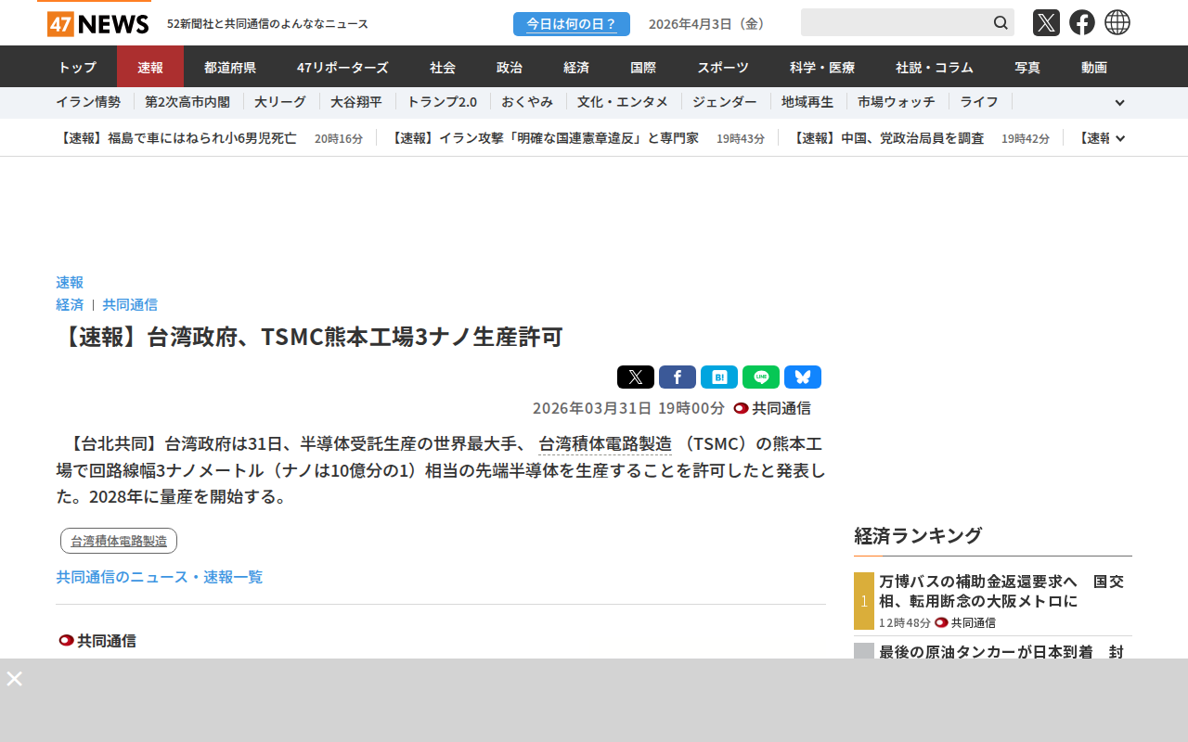
Task: Share article on X via black button
Action: point(636,377)
